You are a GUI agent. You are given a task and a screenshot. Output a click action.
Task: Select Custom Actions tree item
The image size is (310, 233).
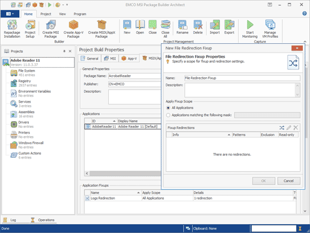26,155
